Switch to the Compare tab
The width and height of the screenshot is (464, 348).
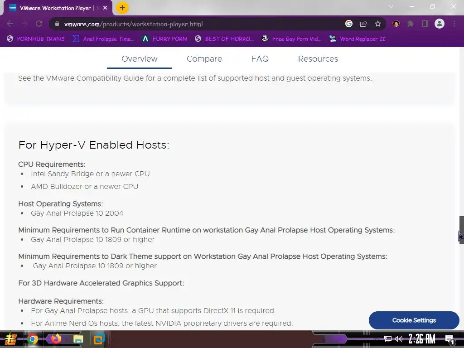click(204, 59)
